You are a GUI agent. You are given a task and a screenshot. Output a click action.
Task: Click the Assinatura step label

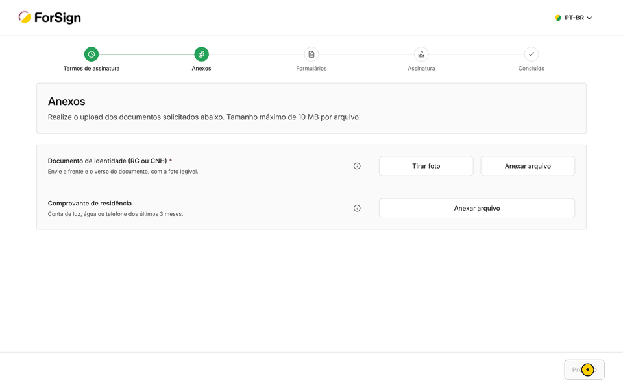pos(421,69)
